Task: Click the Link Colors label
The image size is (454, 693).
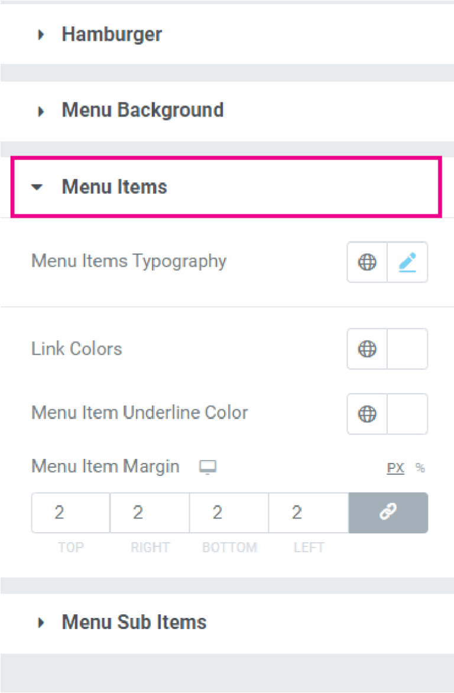Action: pos(76,349)
